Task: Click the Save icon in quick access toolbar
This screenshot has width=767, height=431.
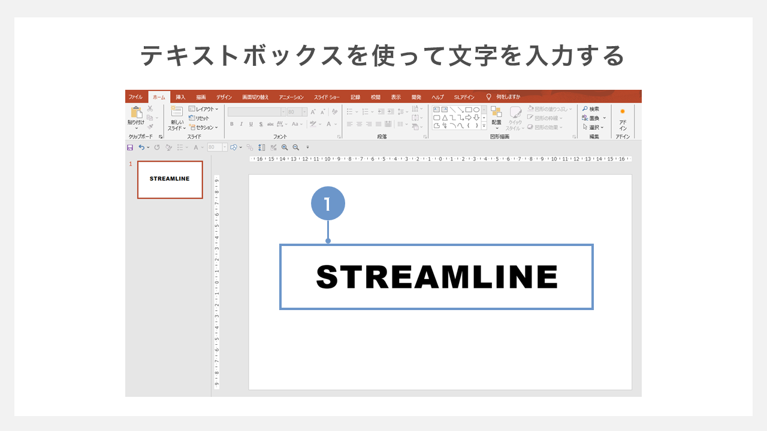Action: pyautogui.click(x=130, y=147)
